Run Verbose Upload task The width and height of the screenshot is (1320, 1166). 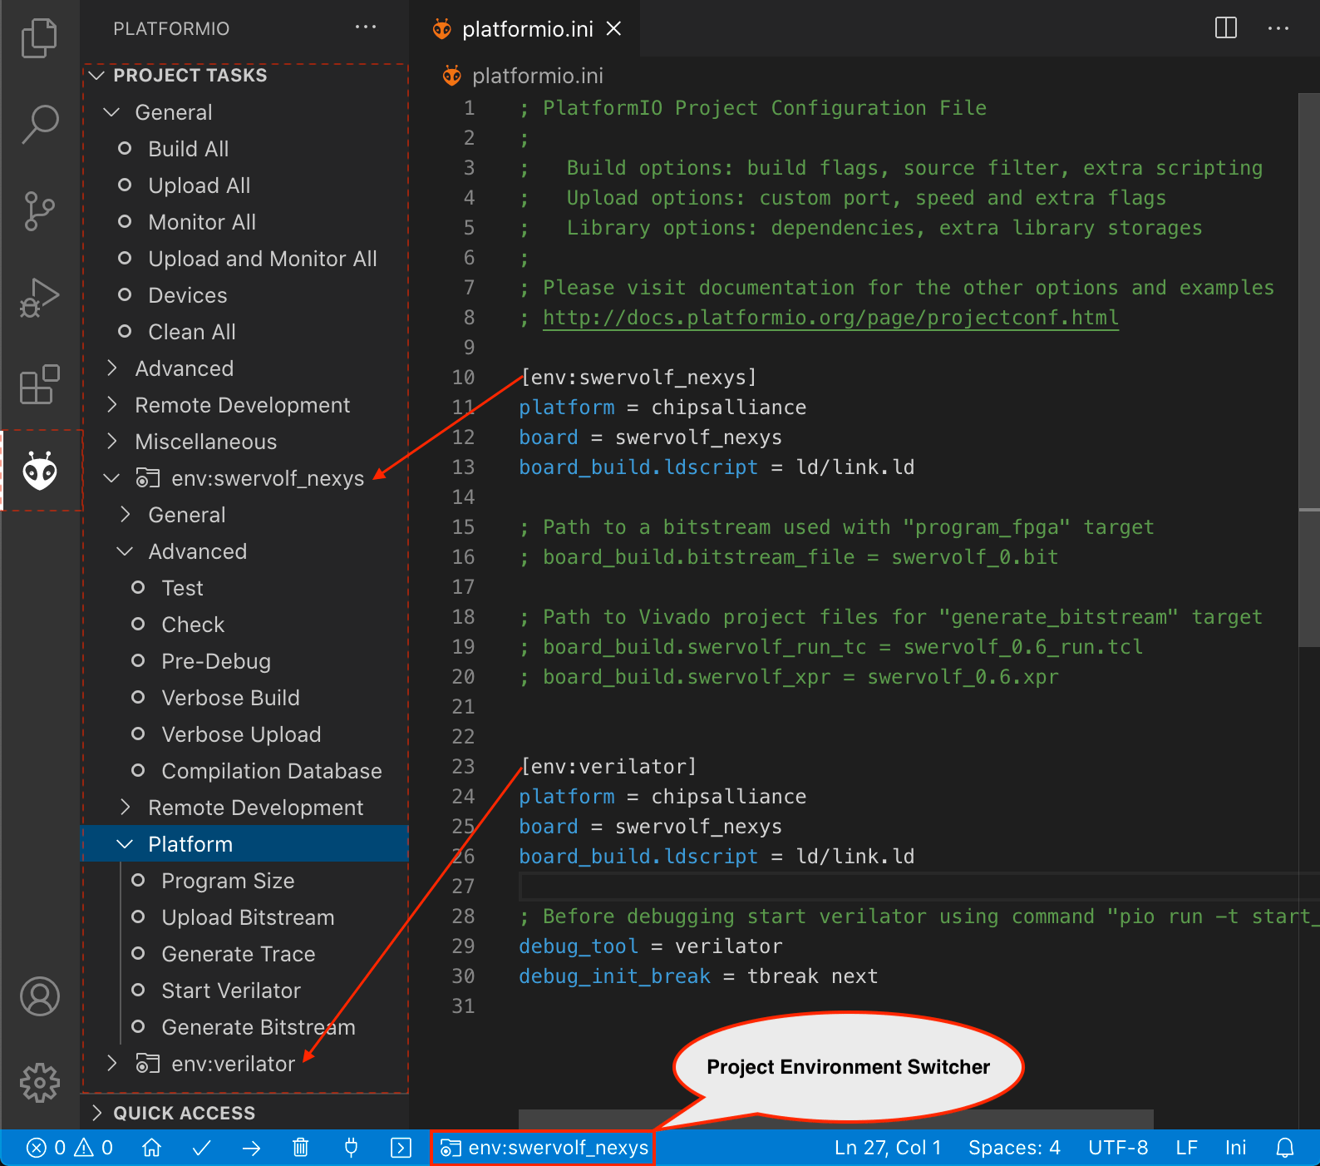click(245, 734)
